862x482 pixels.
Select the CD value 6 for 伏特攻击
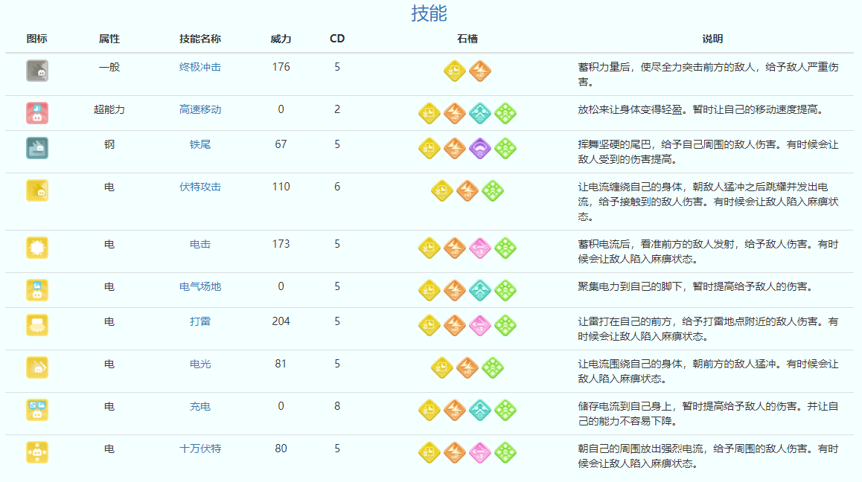(337, 187)
